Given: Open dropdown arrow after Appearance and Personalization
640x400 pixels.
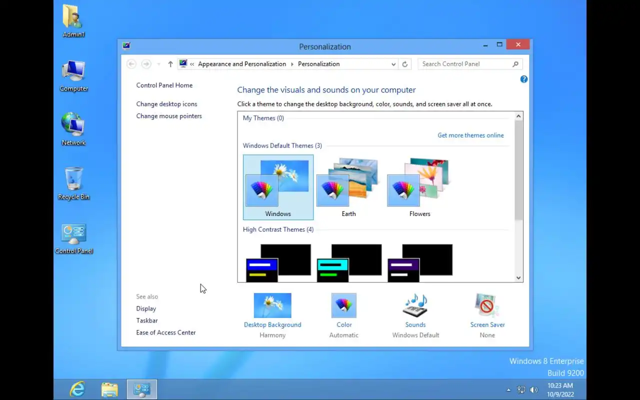Looking at the screenshot, I should coord(292,64).
